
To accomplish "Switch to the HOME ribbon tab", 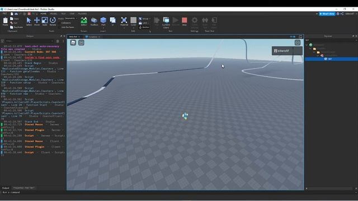I will pos(43,14).
